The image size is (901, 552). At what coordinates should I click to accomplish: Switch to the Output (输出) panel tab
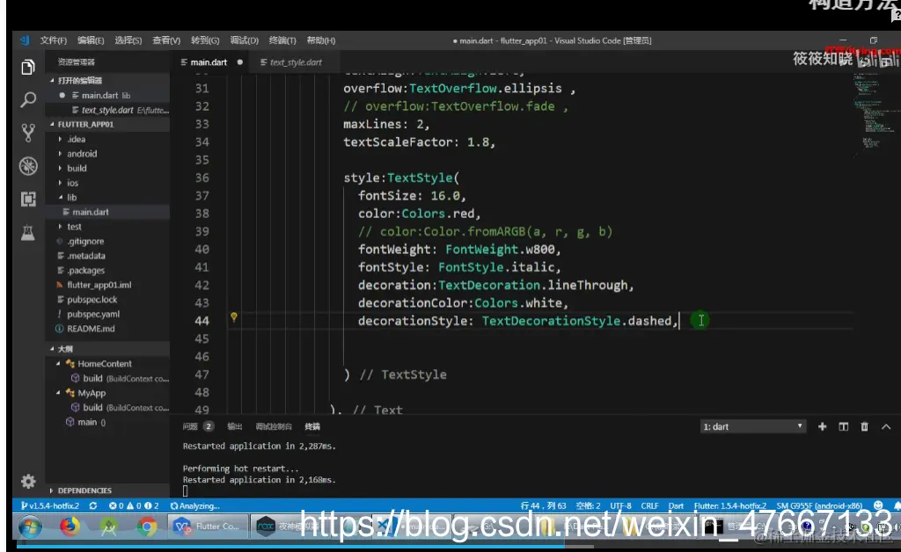234,426
